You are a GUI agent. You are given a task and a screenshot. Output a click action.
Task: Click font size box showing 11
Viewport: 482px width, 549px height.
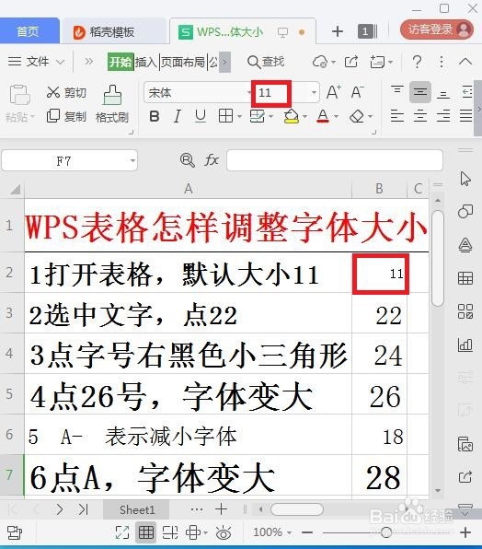[270, 93]
